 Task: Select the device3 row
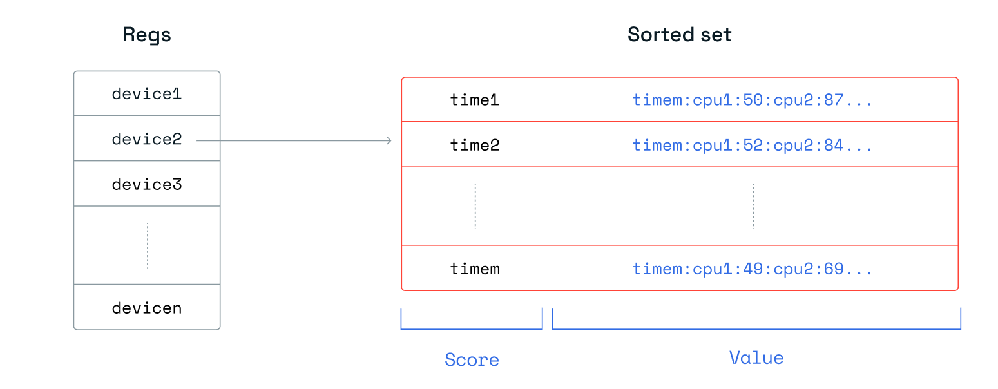point(147,185)
